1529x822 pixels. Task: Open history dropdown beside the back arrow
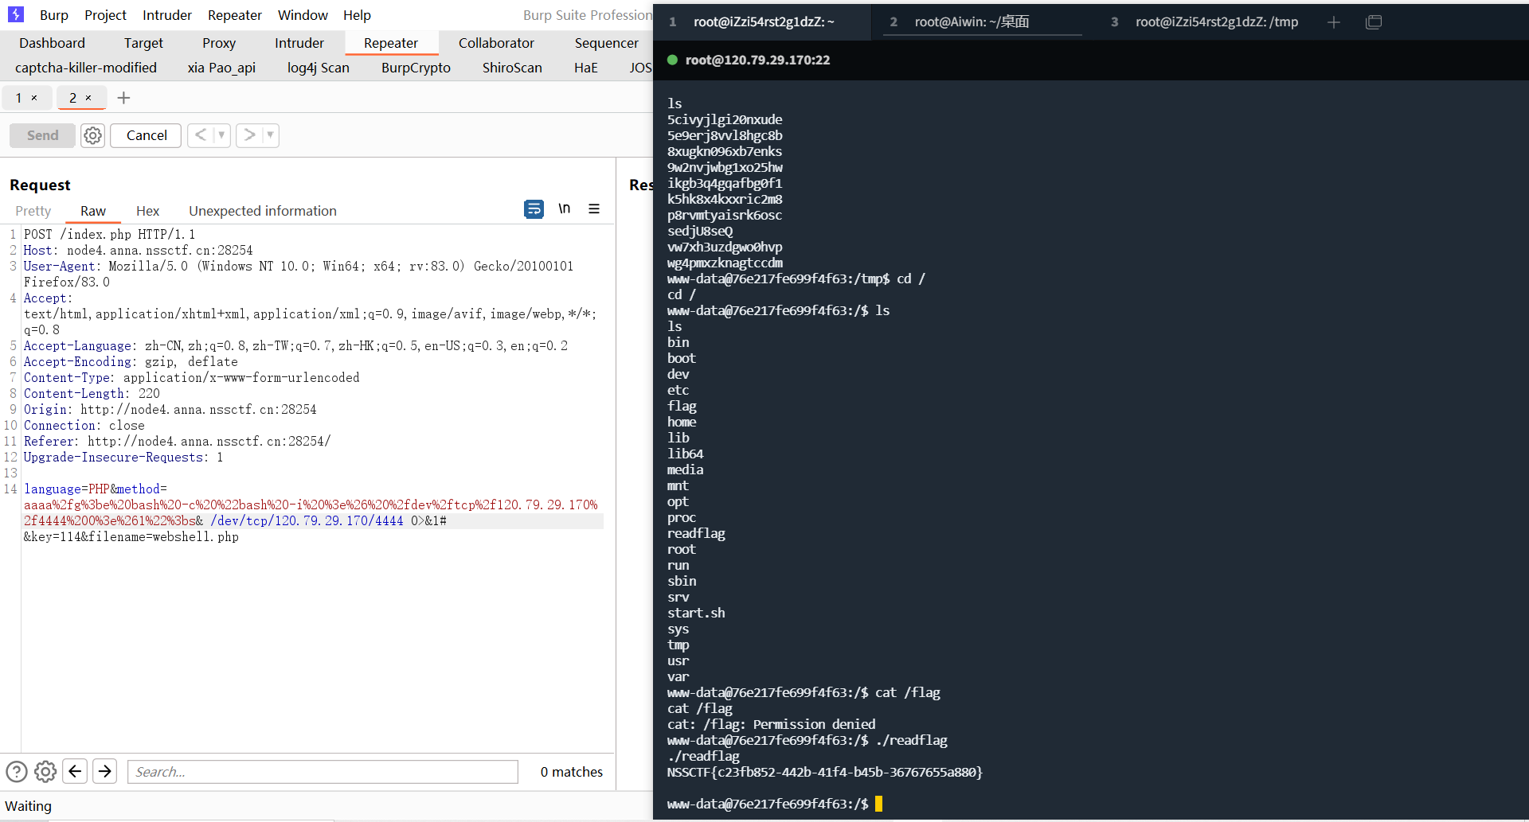[221, 135]
